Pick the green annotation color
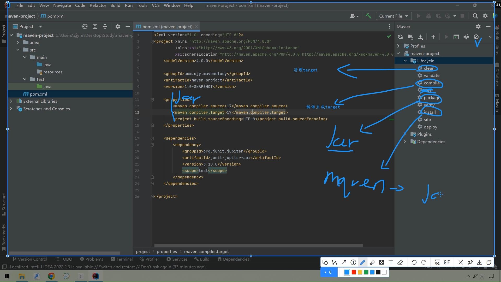 pyautogui.click(x=366, y=272)
